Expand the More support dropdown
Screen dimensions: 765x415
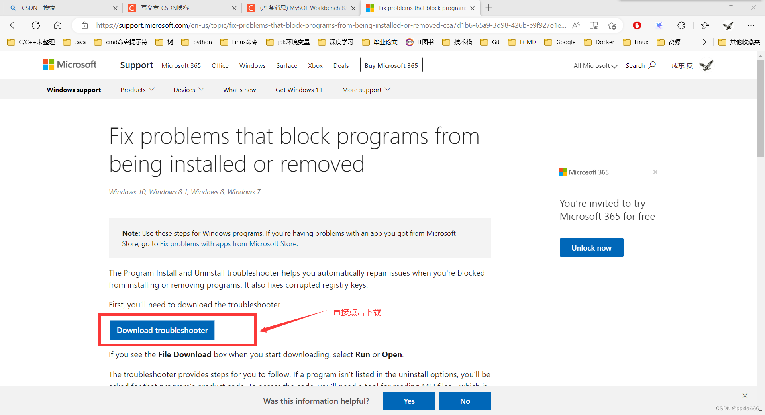click(366, 90)
